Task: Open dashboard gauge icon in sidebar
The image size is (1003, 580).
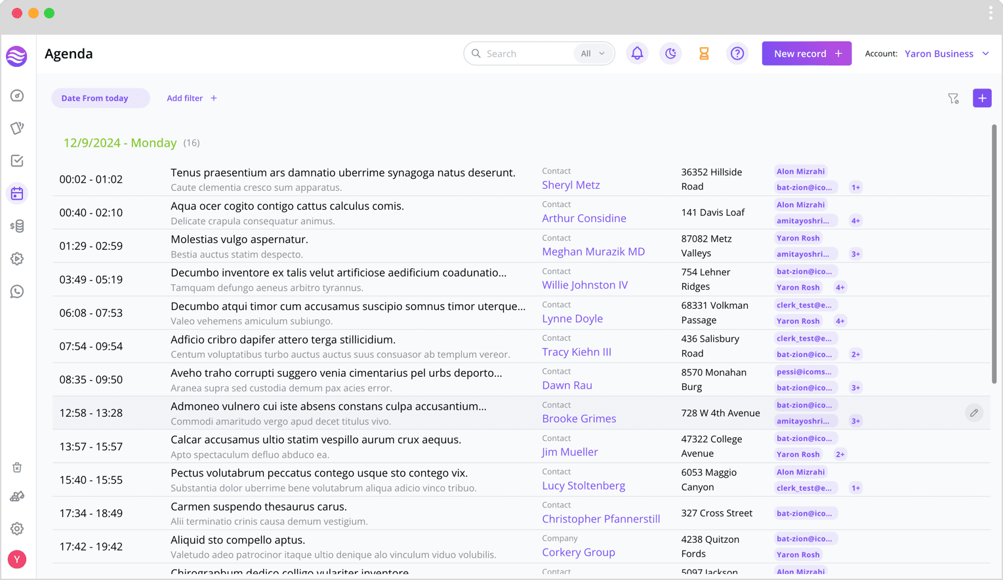Action: coord(17,96)
